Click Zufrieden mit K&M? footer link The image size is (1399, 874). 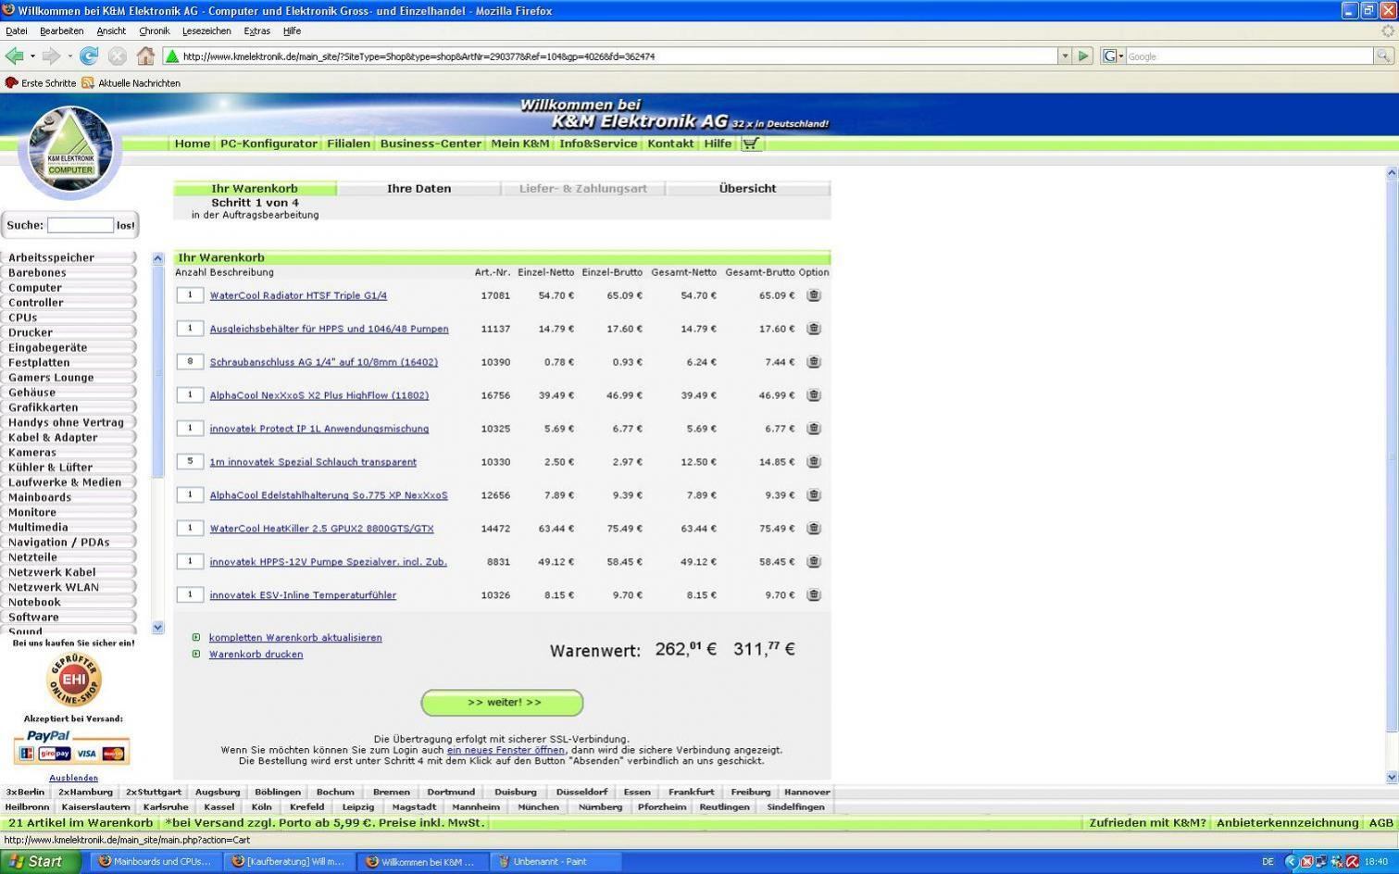click(1147, 822)
